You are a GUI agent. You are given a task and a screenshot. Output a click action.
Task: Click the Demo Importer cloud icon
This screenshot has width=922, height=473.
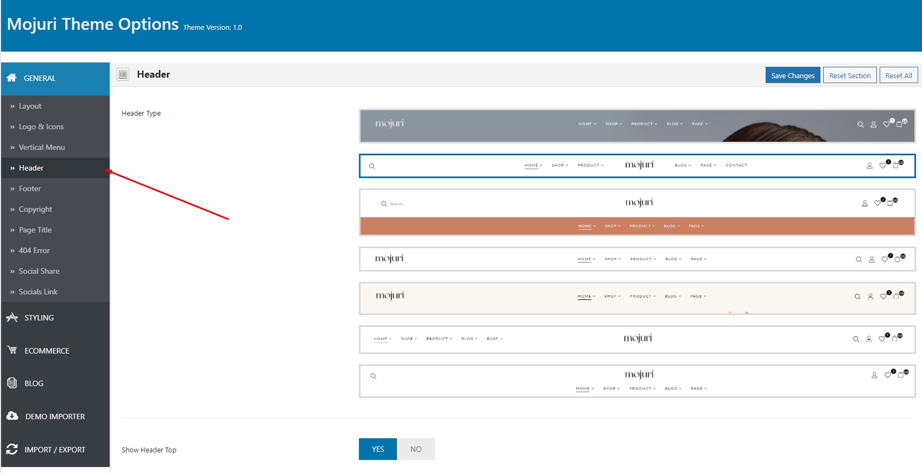point(12,416)
